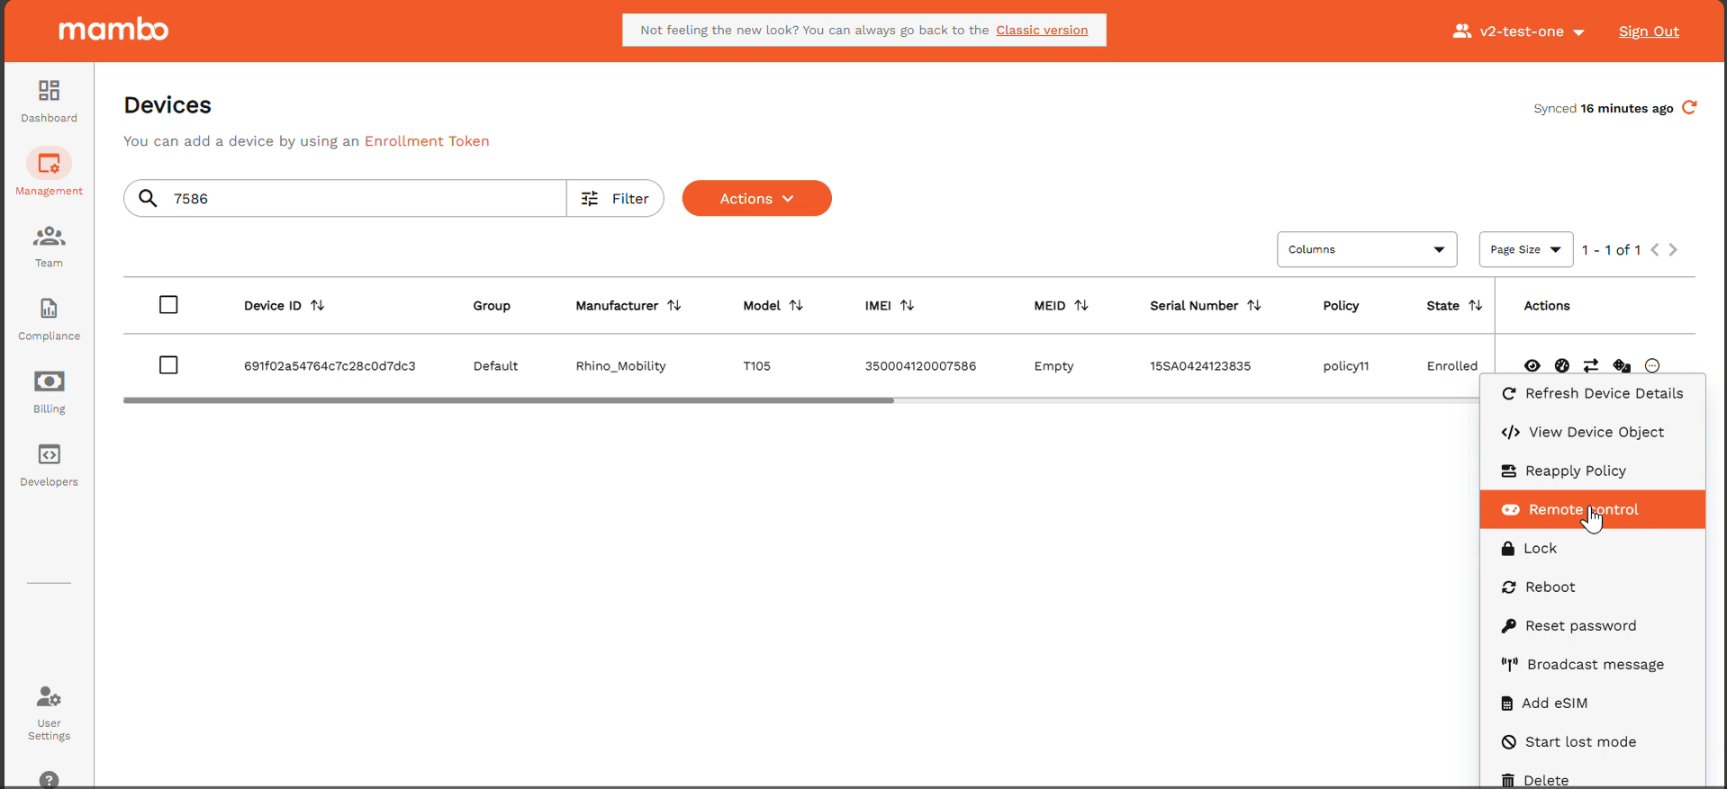Click the transfer arrows icon in device row
Image resolution: width=1727 pixels, height=789 pixels.
point(1591,365)
